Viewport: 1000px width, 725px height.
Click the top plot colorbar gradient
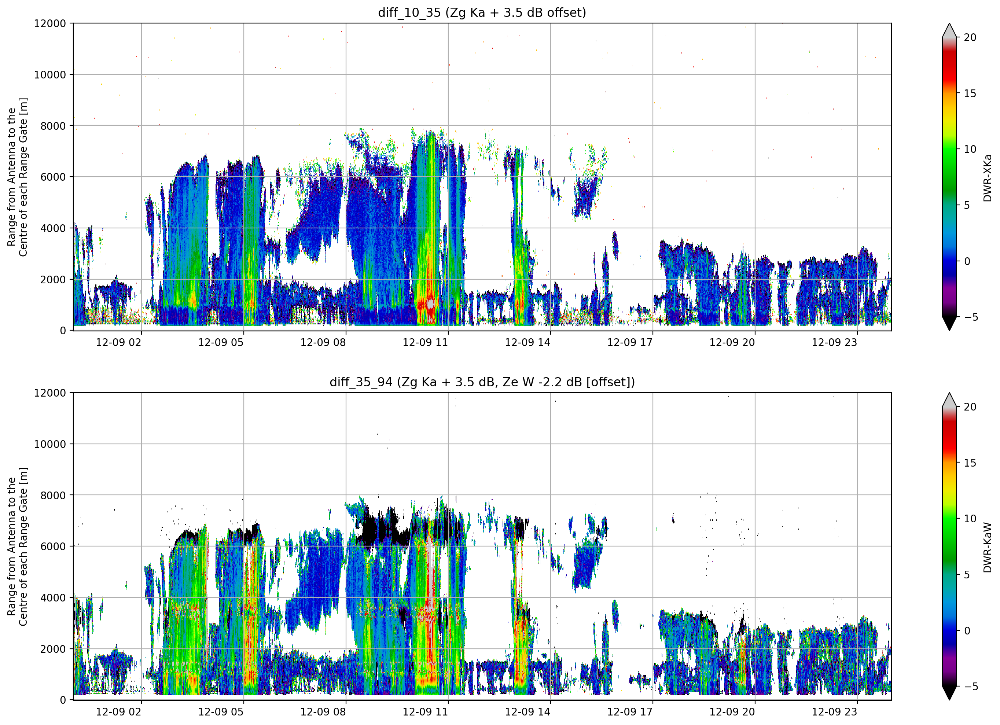[x=949, y=177]
